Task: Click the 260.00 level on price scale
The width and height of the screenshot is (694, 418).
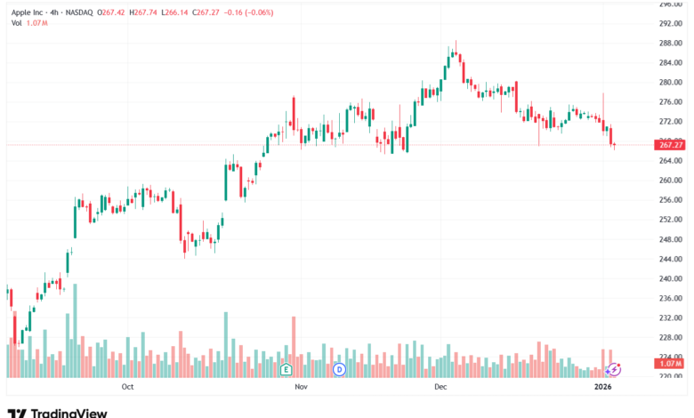Action: coord(669,181)
